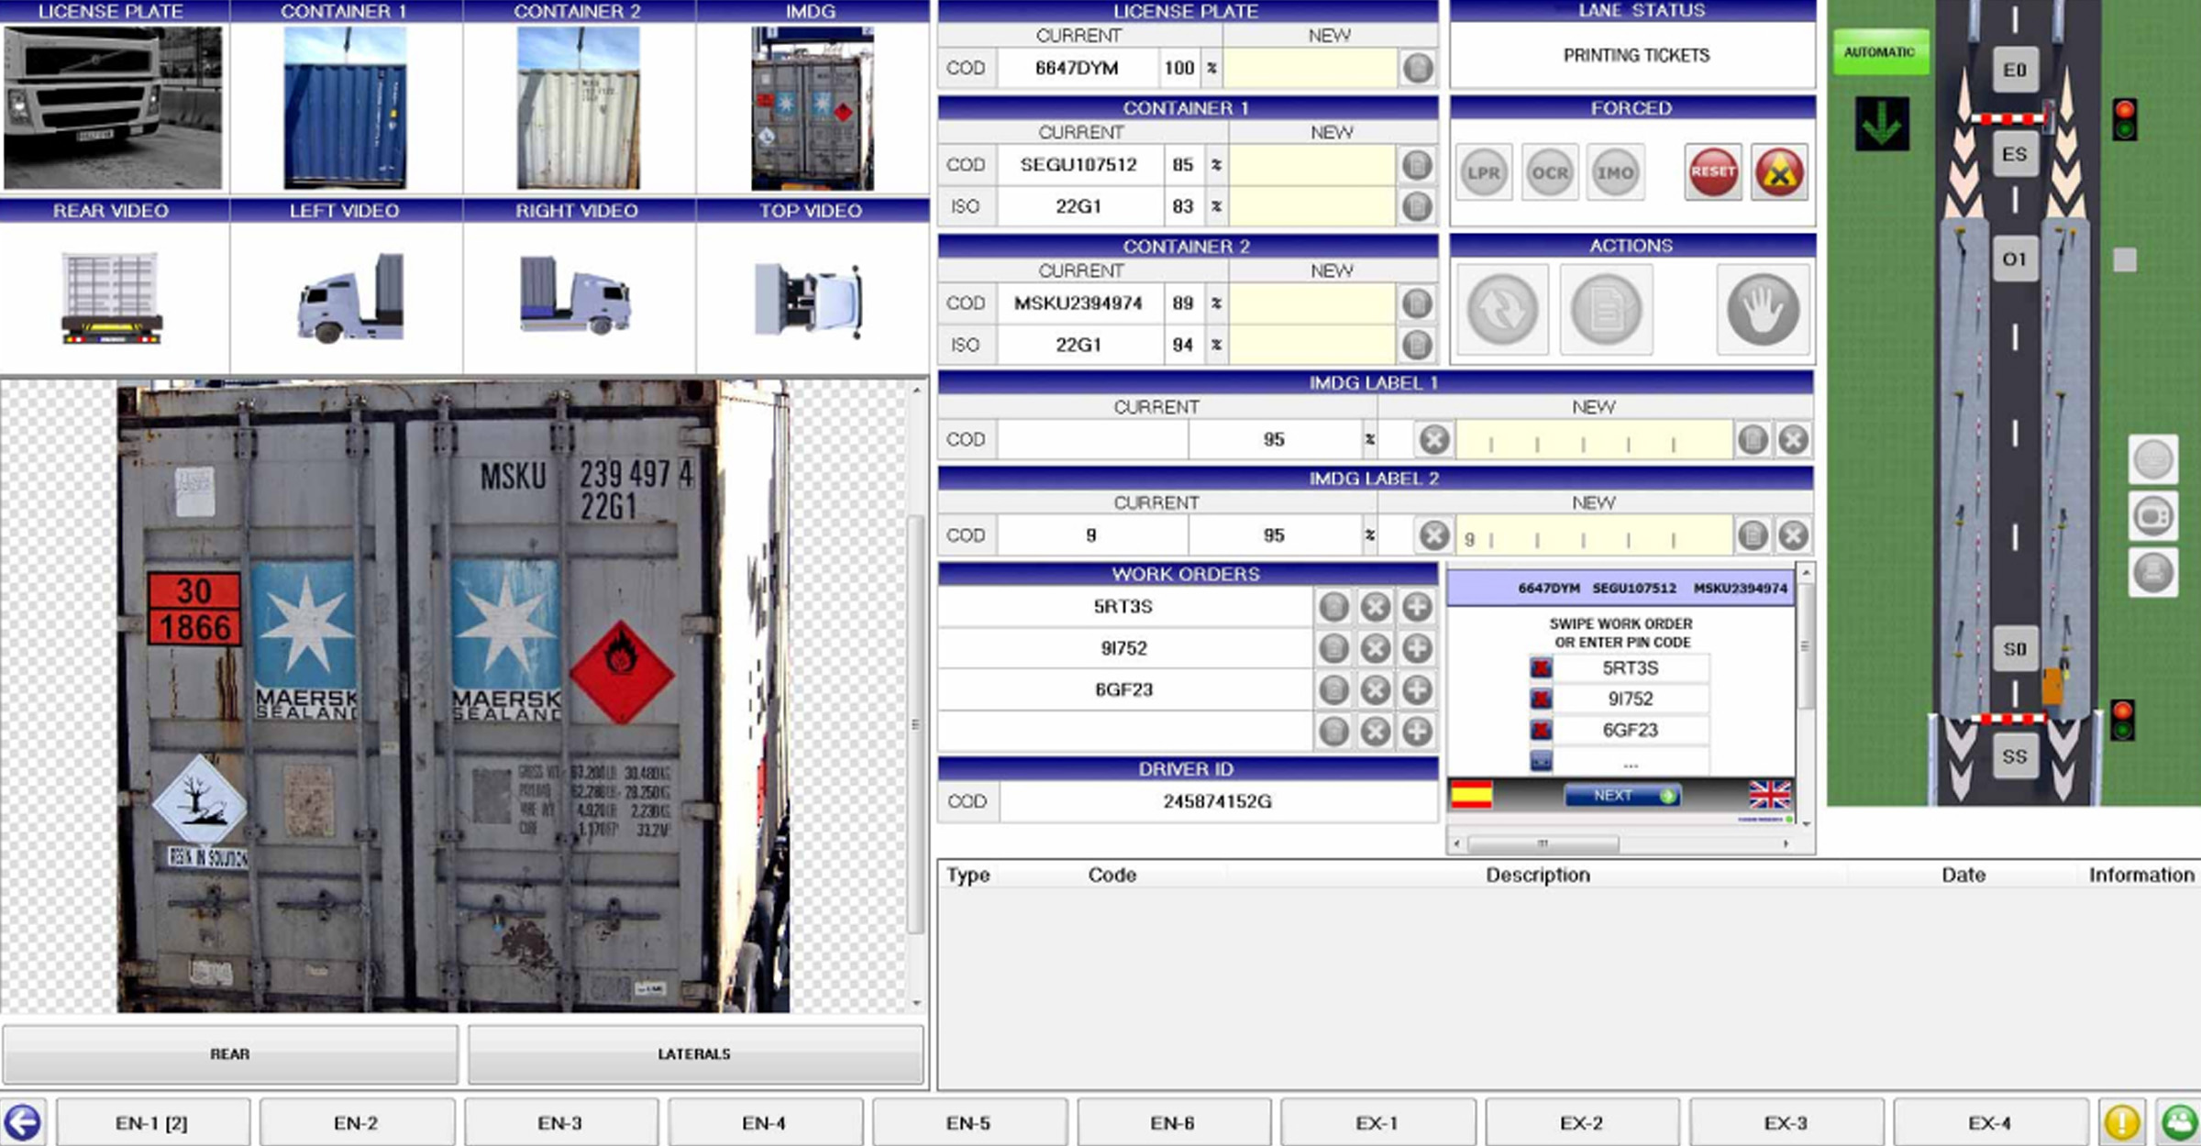The image size is (2201, 1146).
Task: Click the image viewer vertical scrollbar
Action: pyautogui.click(x=915, y=724)
